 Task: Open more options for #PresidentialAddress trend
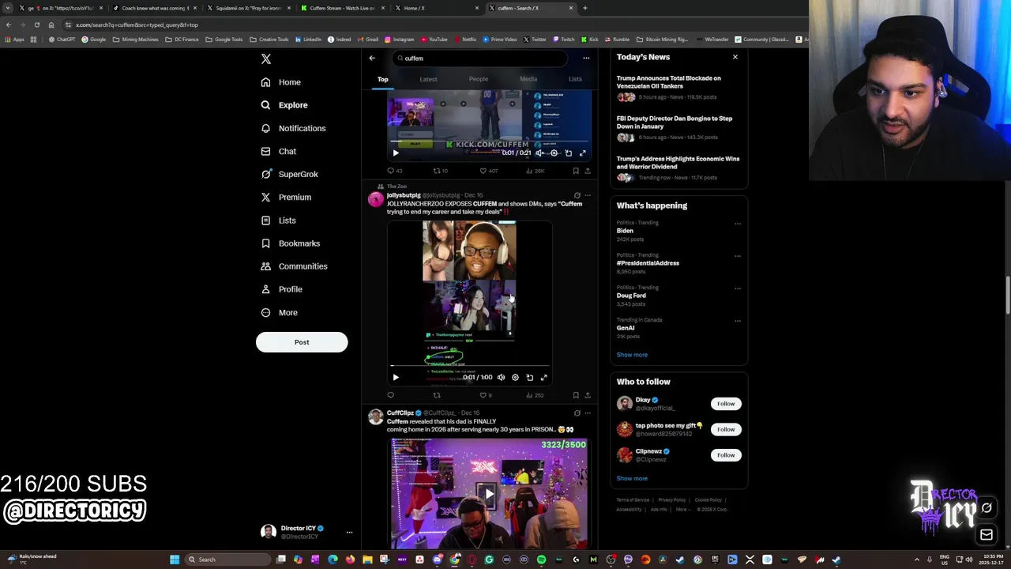(738, 256)
